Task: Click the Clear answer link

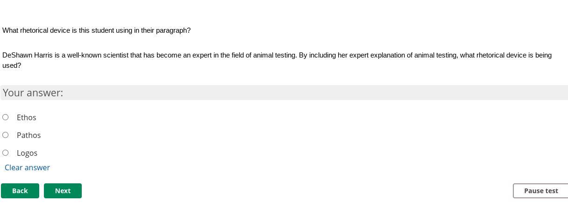Action: 27,167
